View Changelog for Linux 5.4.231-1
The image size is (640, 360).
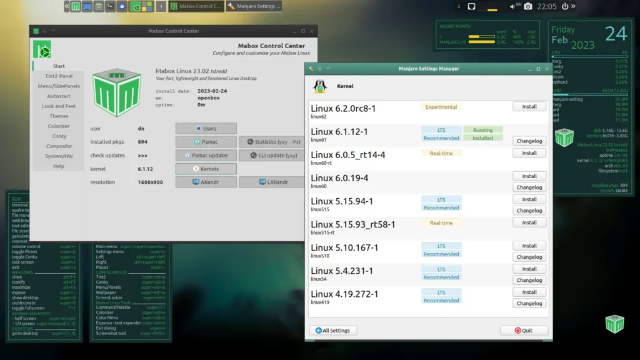point(529,281)
